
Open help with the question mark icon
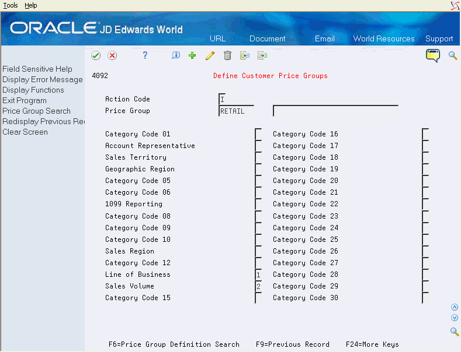[145, 55]
